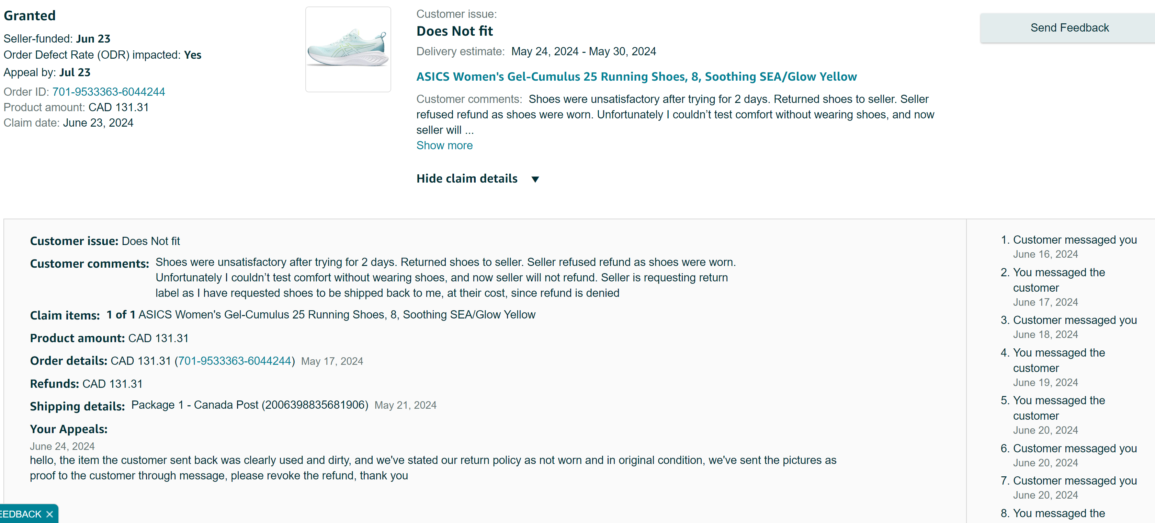Close the Feedback tab with the X icon
1155x523 pixels.
(x=50, y=514)
